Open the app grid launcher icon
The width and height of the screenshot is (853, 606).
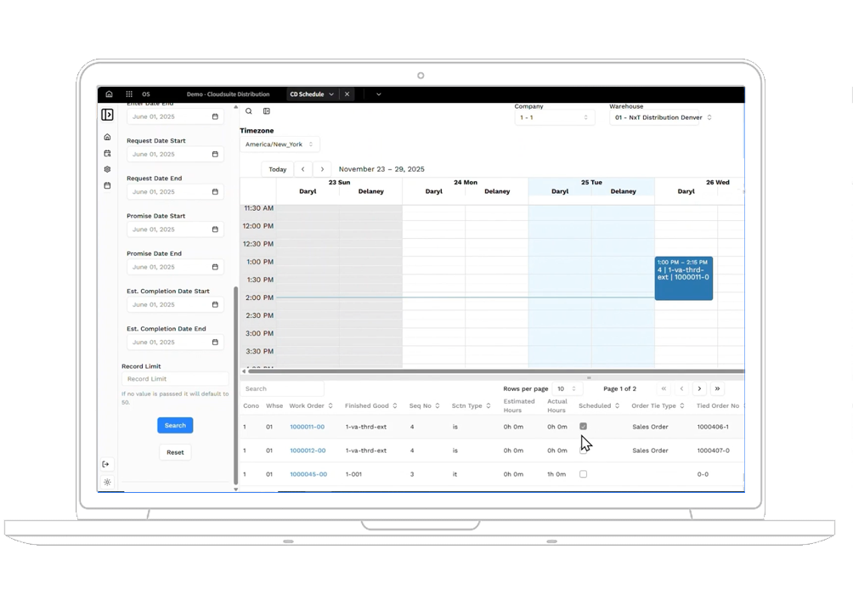point(129,94)
